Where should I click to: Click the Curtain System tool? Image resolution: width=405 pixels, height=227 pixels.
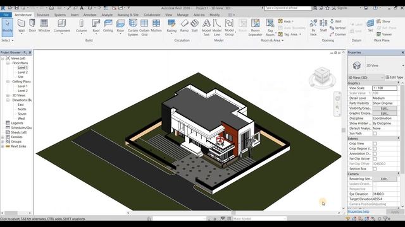pos(133,27)
